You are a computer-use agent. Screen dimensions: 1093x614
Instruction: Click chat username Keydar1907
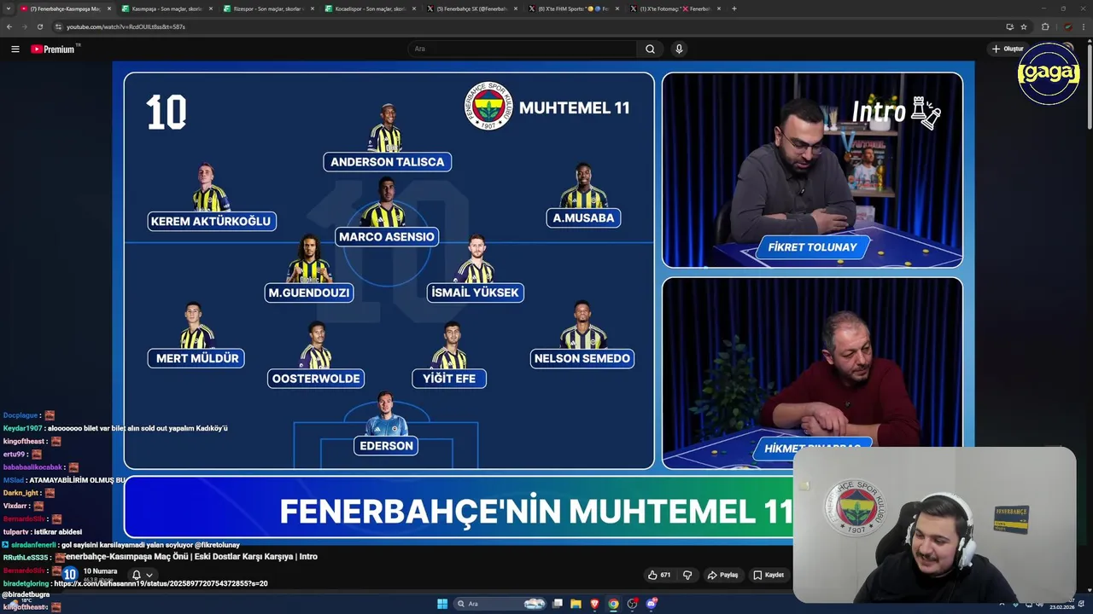click(22, 428)
